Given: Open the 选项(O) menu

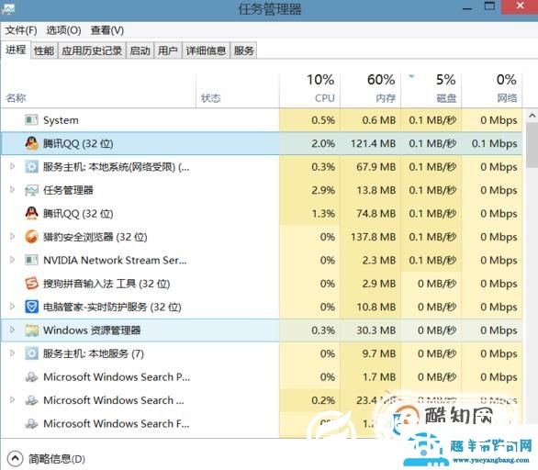Looking at the screenshot, I should click(63, 30).
